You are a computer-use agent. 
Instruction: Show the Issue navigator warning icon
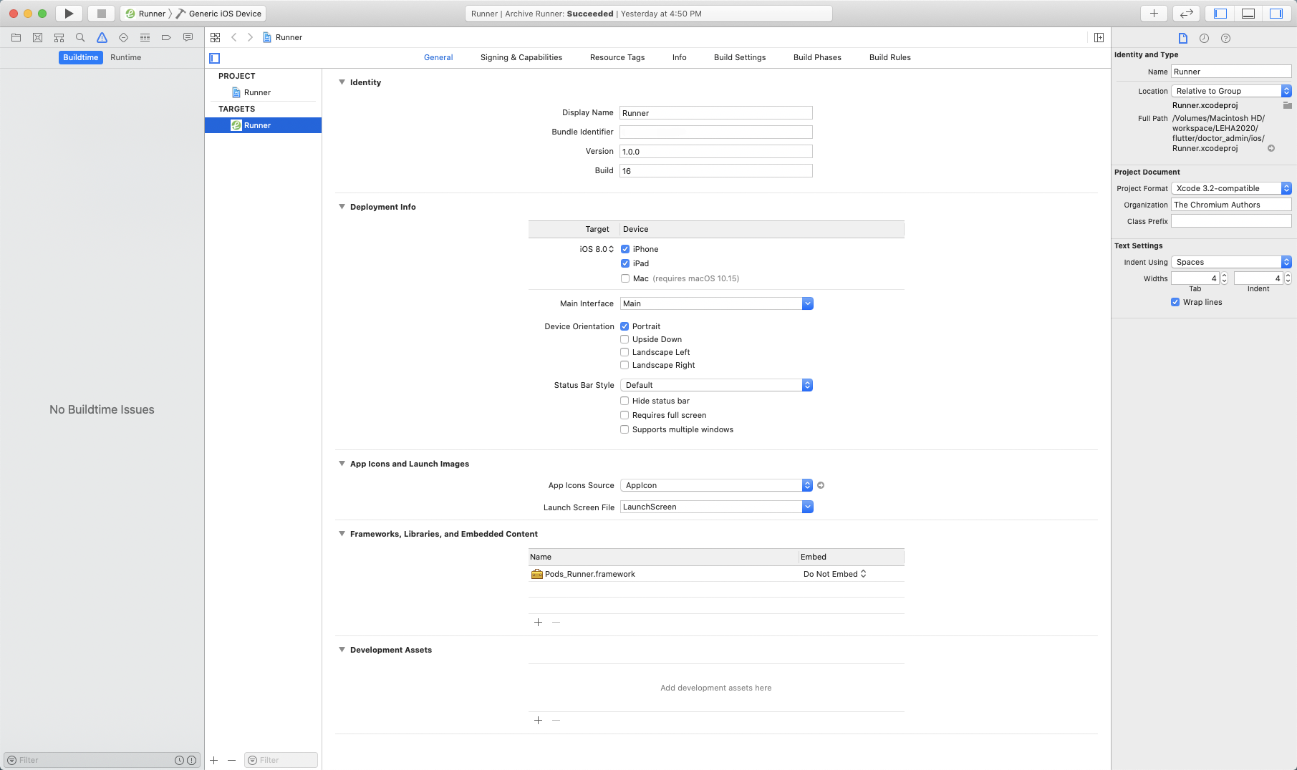coord(102,37)
